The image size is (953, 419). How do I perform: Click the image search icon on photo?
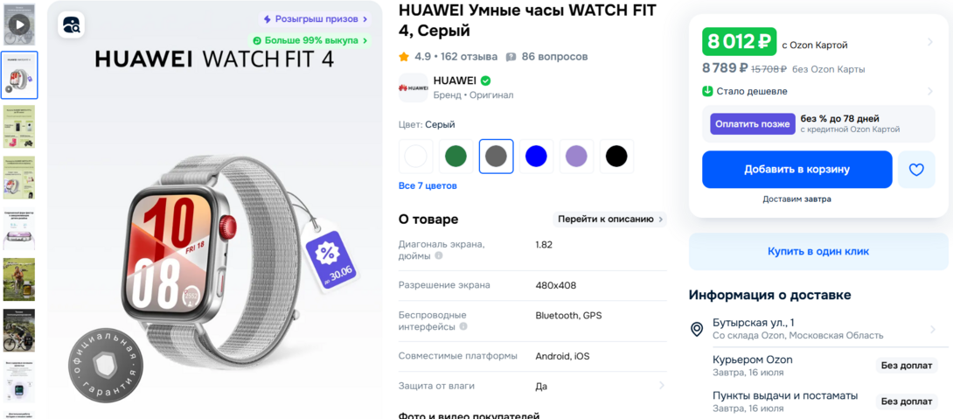pos(71,25)
